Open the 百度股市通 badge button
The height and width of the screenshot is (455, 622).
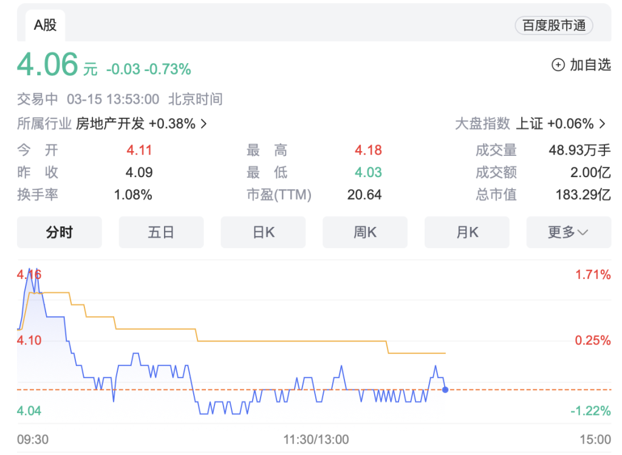tap(553, 25)
